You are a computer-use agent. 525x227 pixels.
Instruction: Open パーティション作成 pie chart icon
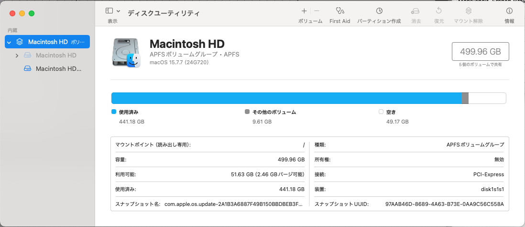379,11
